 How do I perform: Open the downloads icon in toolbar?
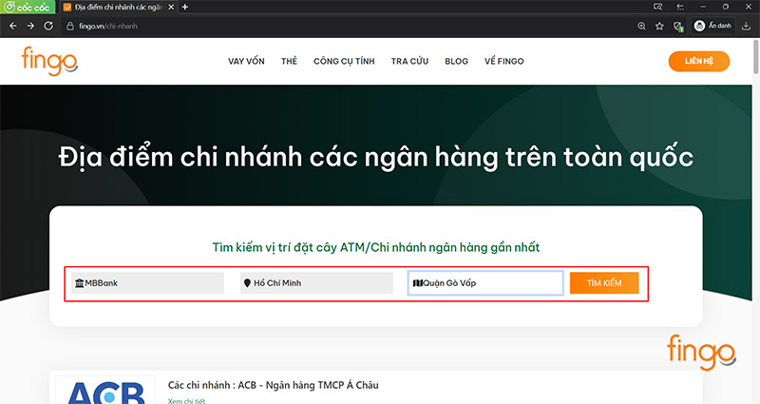tap(746, 27)
